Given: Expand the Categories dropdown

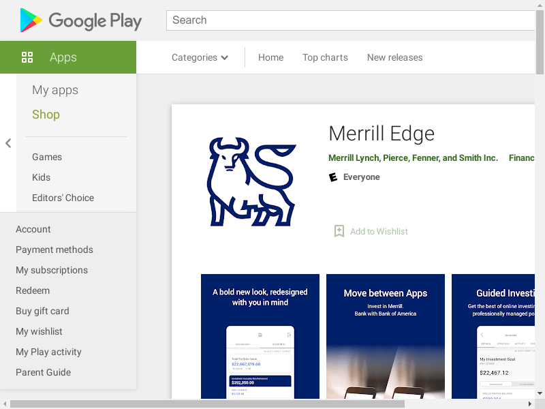Looking at the screenshot, I should click(x=200, y=57).
